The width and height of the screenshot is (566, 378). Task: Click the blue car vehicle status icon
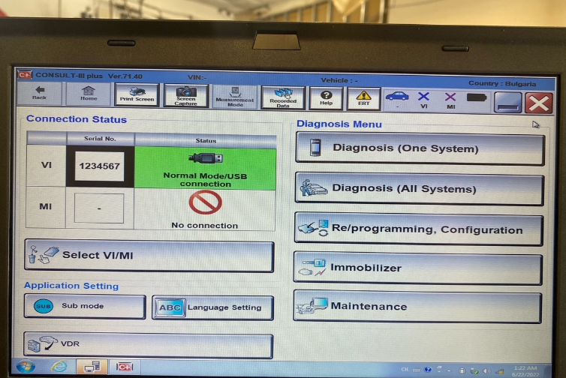pos(397,97)
